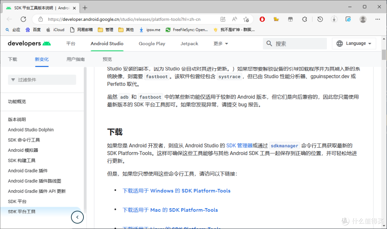
Task: Open 网易邮箱 bookmark
Action: point(81,30)
